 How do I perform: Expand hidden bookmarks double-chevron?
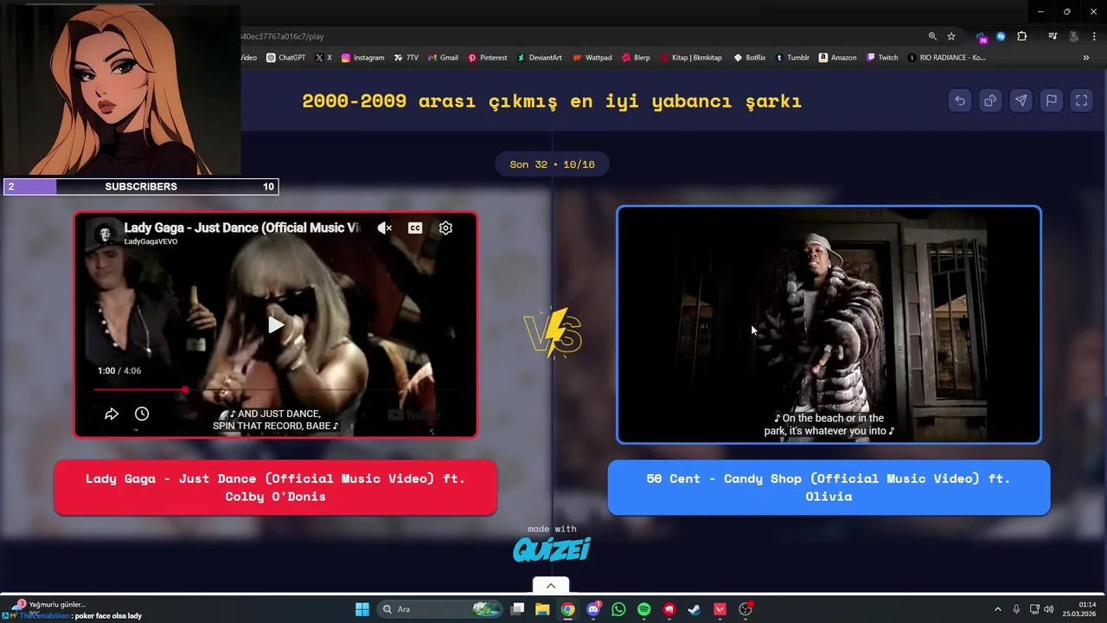click(x=1086, y=58)
